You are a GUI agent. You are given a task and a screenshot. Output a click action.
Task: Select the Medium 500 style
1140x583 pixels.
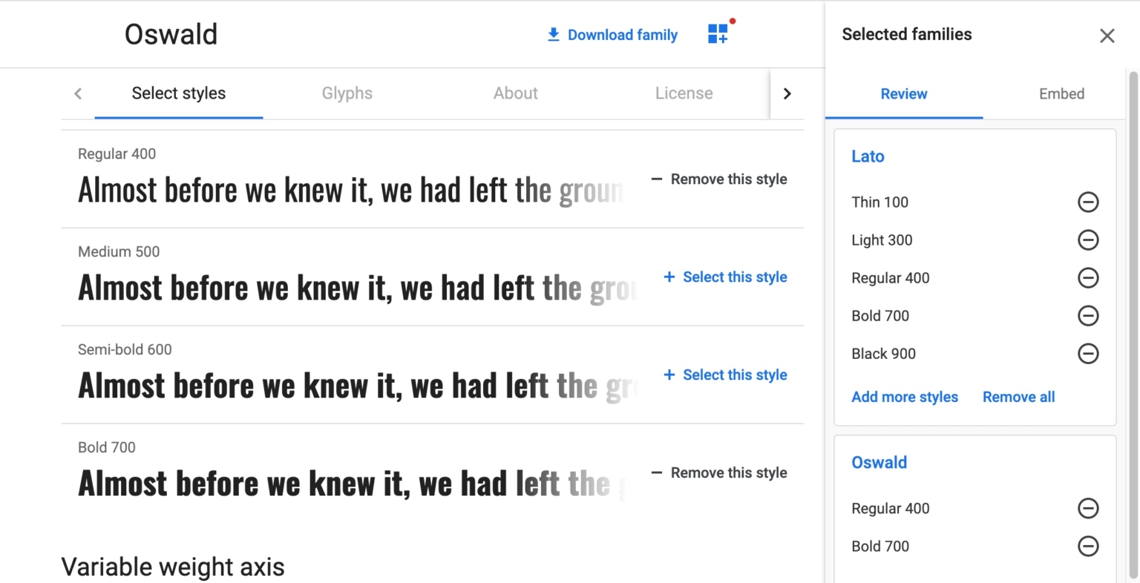pyautogui.click(x=724, y=277)
